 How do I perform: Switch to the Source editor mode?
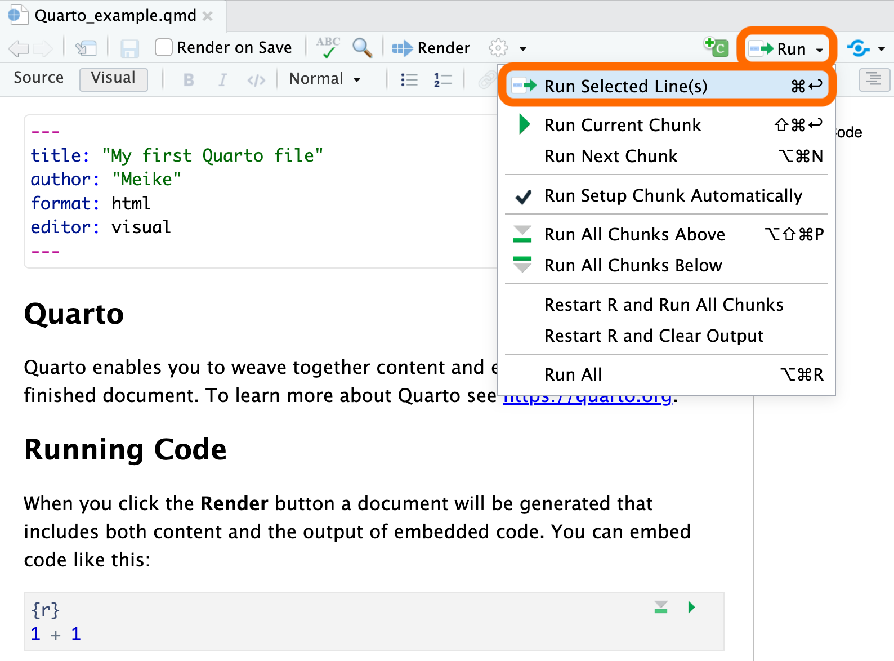coord(38,78)
